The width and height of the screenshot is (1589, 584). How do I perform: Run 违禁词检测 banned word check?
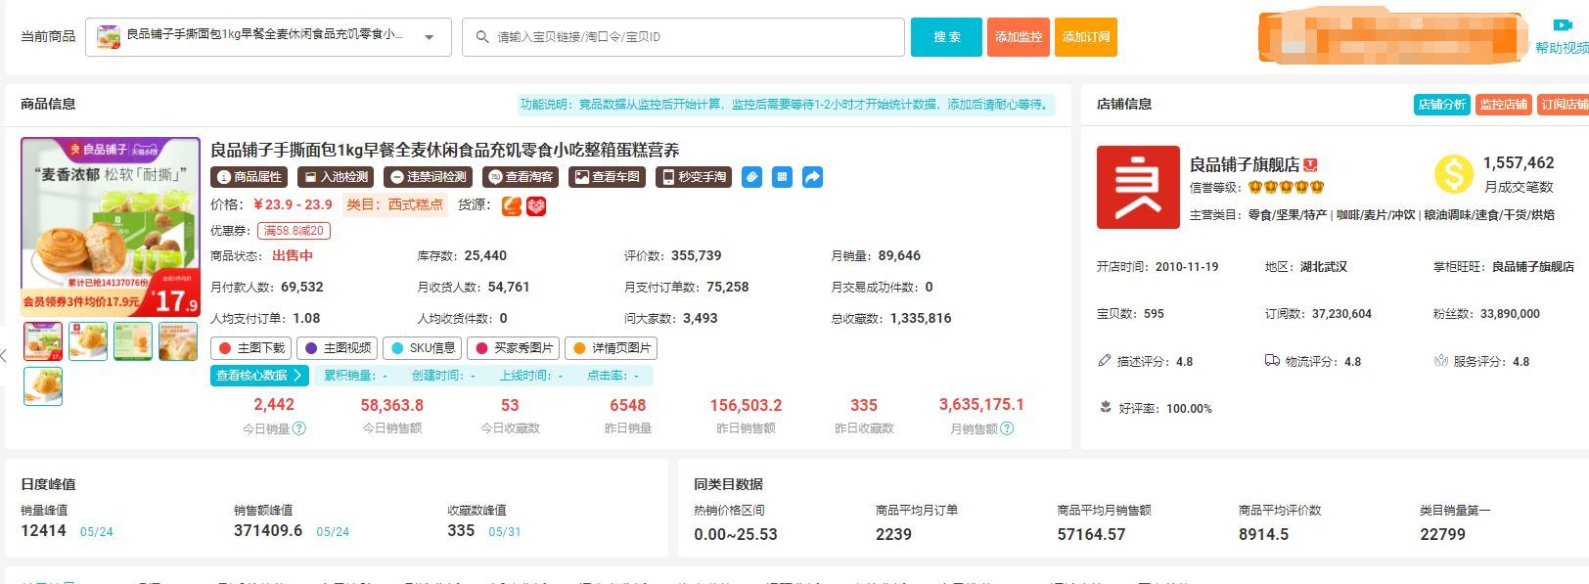[428, 177]
